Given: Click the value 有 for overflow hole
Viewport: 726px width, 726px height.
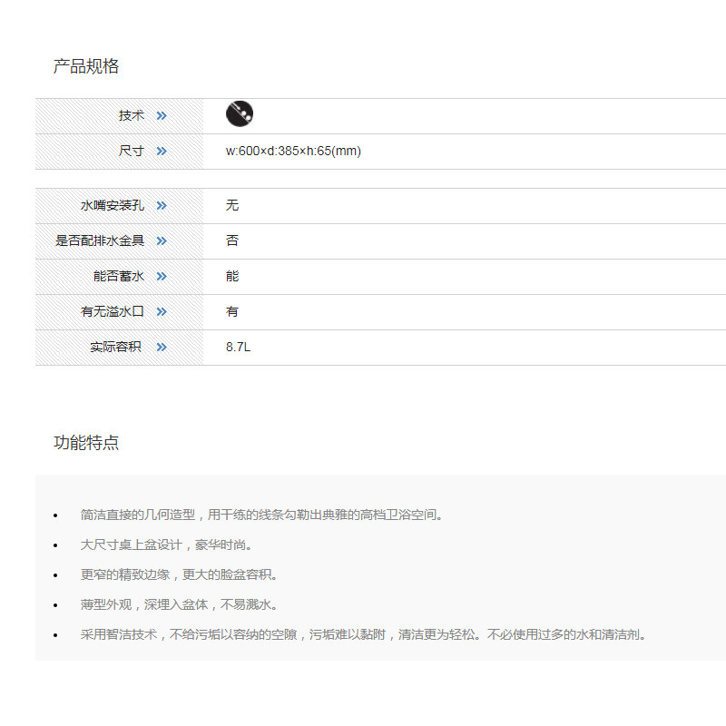Looking at the screenshot, I should (232, 311).
